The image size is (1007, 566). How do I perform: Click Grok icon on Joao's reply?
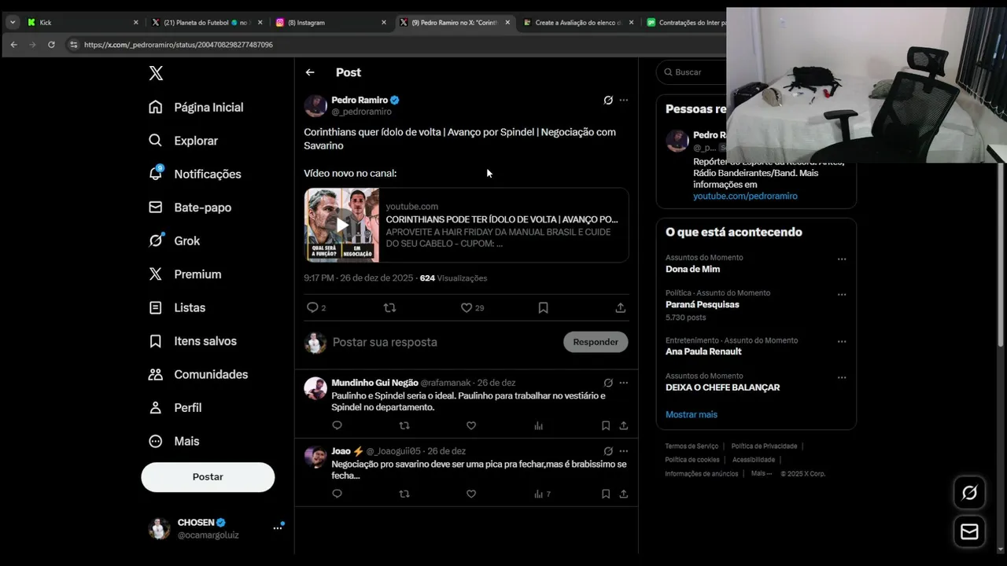608,451
